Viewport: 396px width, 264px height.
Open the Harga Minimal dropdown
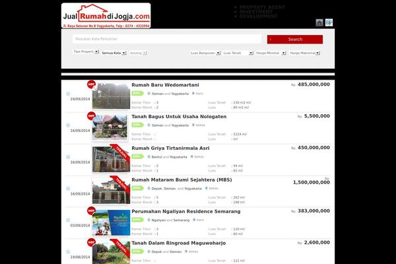coord(271,53)
